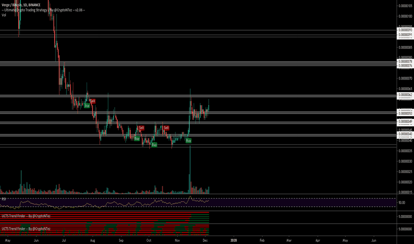This screenshot has height=244, width=414.
Task: Click the Jul label on time axis
Action: [x=64, y=240]
